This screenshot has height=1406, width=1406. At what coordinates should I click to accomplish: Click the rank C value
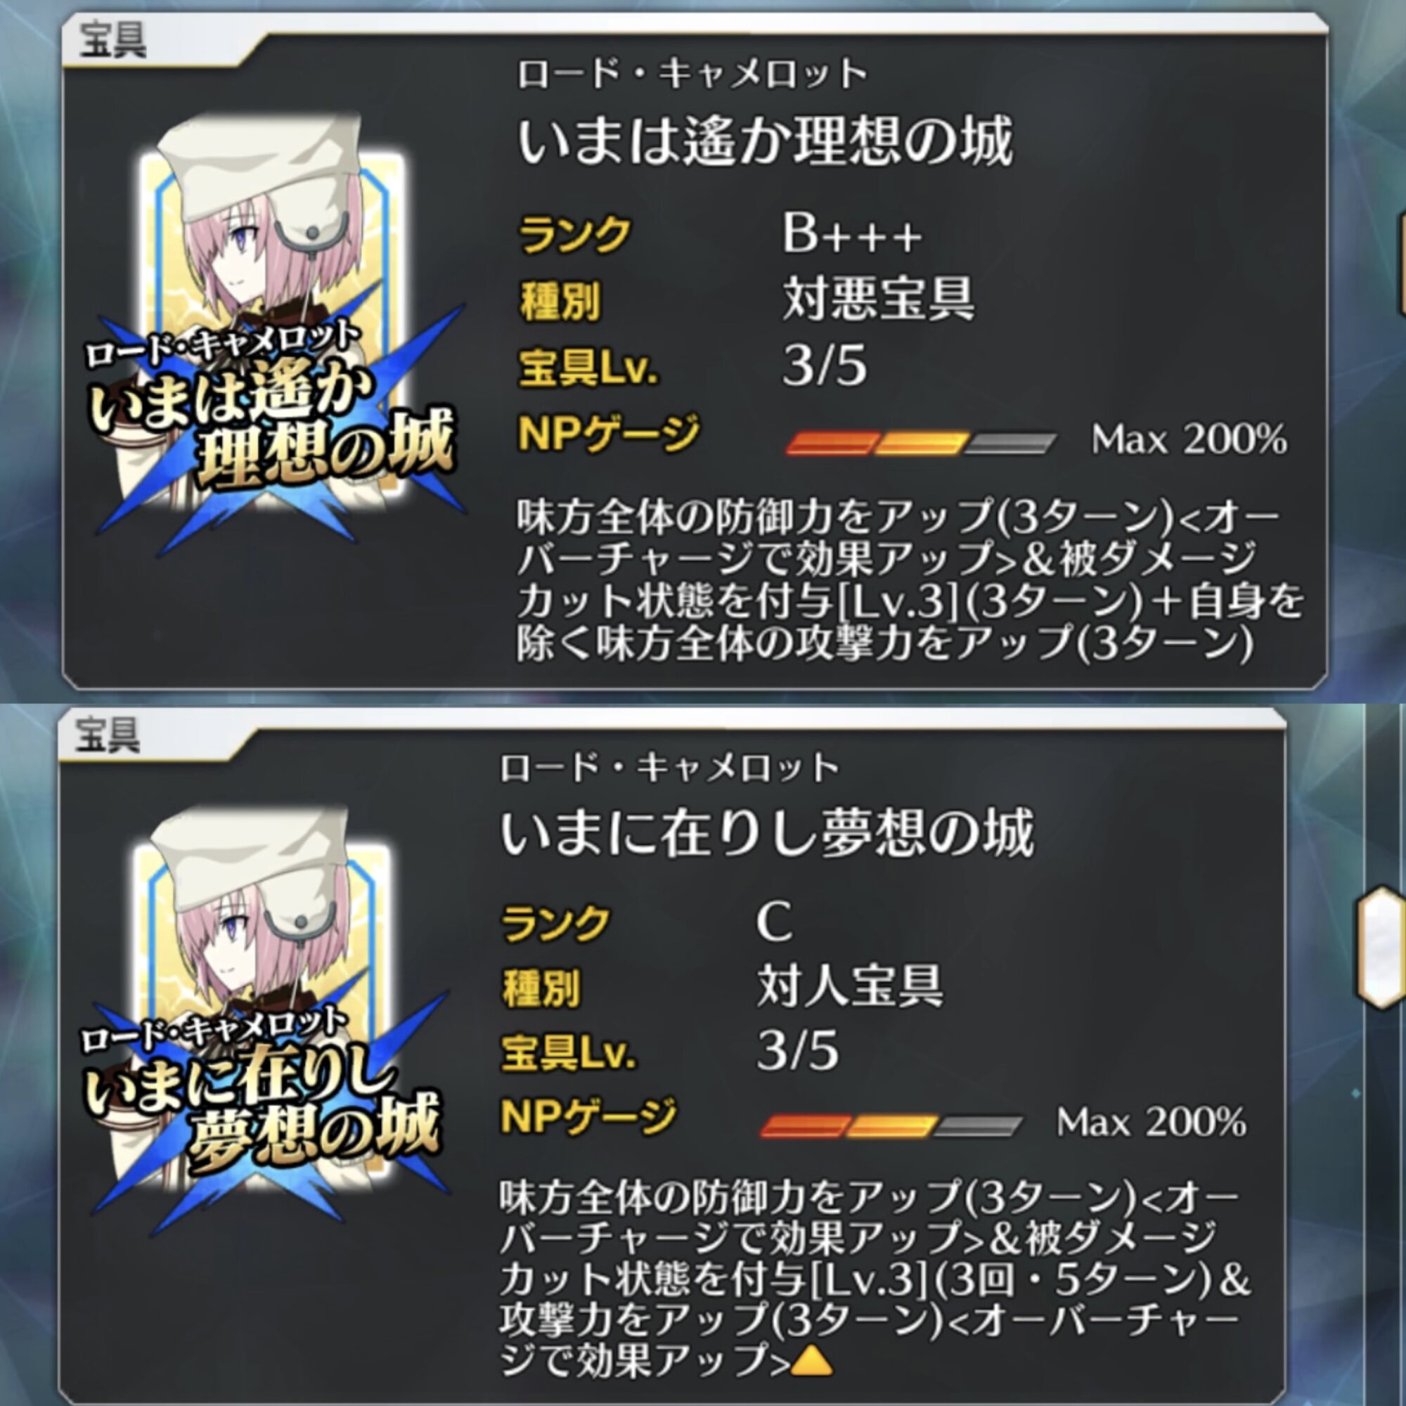pyautogui.click(x=773, y=922)
